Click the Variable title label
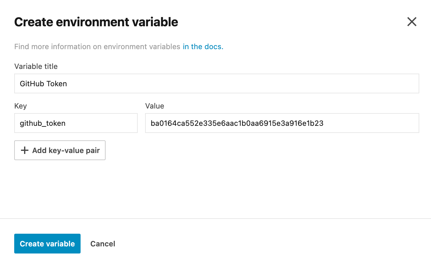Screen dimensions: 431x264 tap(36, 66)
